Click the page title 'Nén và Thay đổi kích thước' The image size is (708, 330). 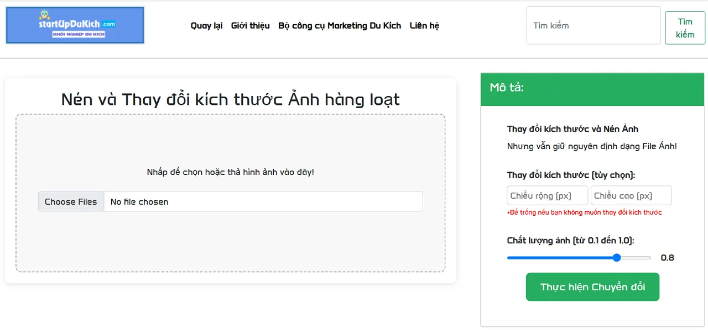(230, 99)
